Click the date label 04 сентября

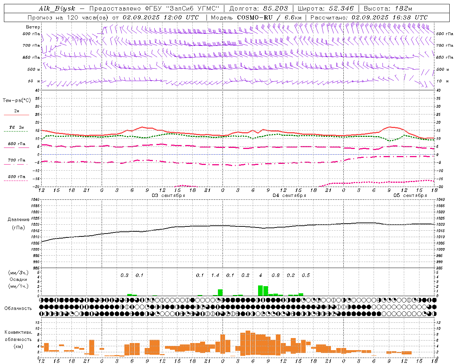point(289,196)
